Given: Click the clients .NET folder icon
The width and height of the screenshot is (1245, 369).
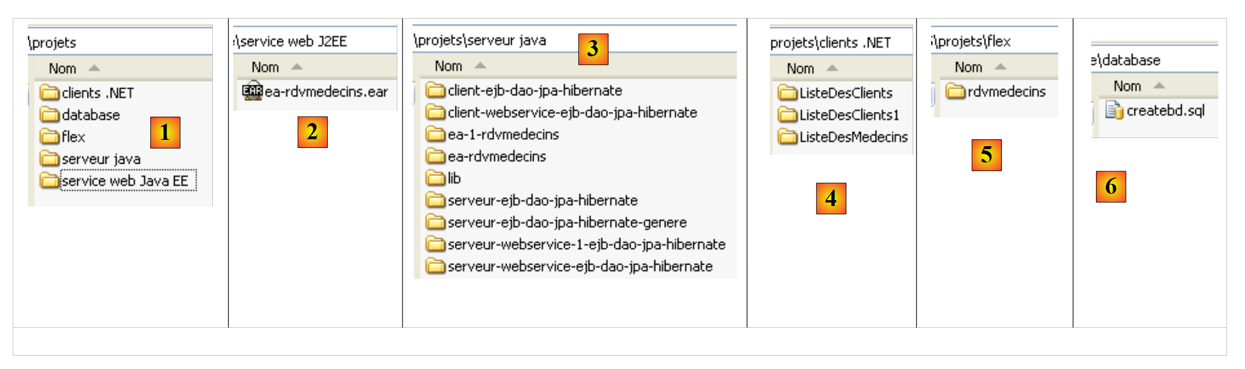Looking at the screenshot, I should (x=50, y=93).
